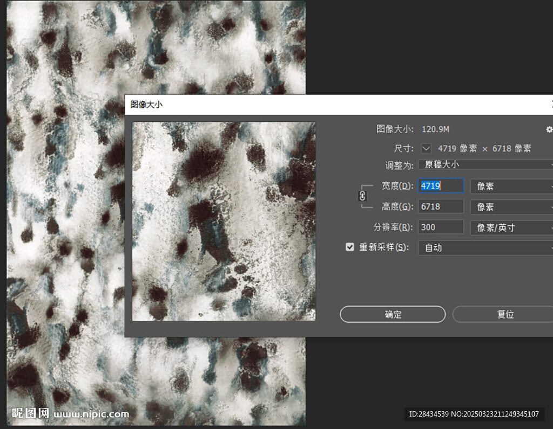
Task: Click the 4719 像素 × 6718 像素 dimensions text
Action: pyautogui.click(x=484, y=149)
